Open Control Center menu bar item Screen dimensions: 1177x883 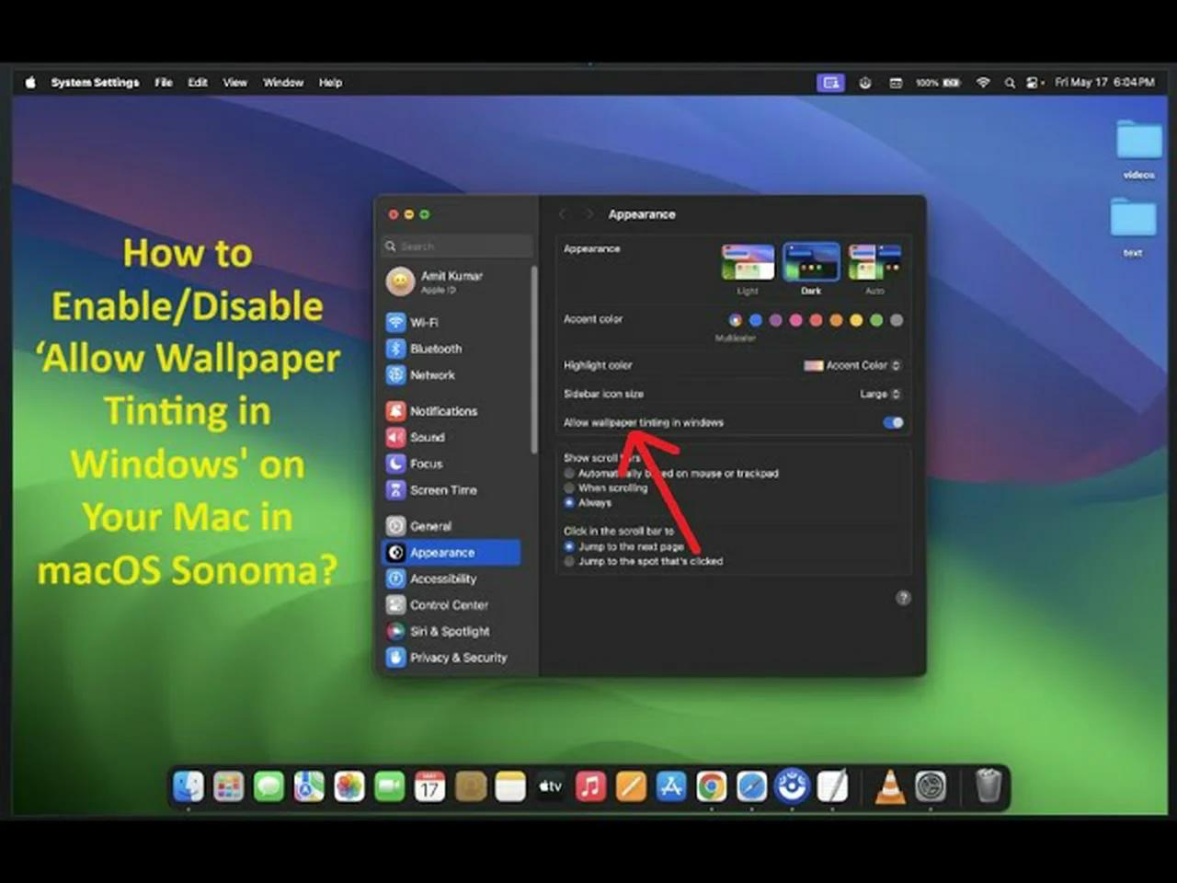[1034, 83]
